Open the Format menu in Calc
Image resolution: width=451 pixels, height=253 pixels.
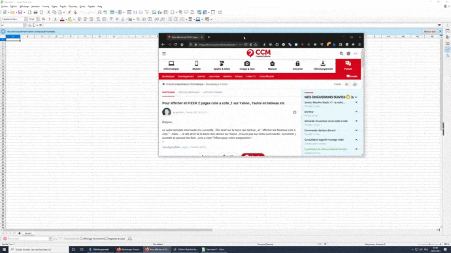46,7
